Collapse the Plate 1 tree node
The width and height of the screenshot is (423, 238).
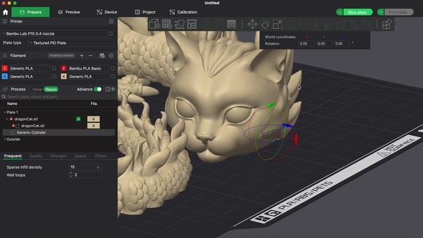coord(5,112)
